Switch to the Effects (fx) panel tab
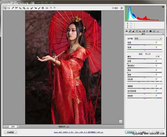Screen dimensions: 167x137 pos(147,31)
